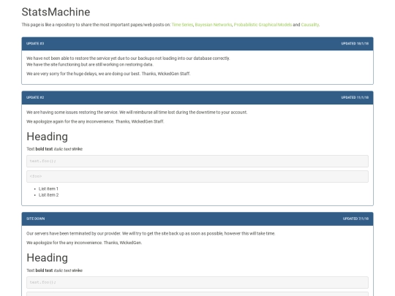This screenshot has width=395, height=296.
Task: Click List item 1
Action: (x=48, y=189)
